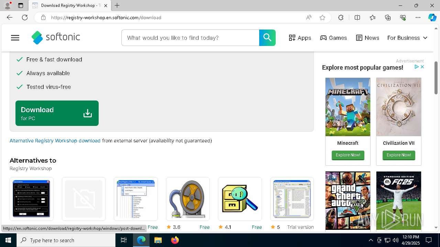Image resolution: width=440 pixels, height=247 pixels.
Task: Open Browser essentials heart icon
Action: point(403,17)
